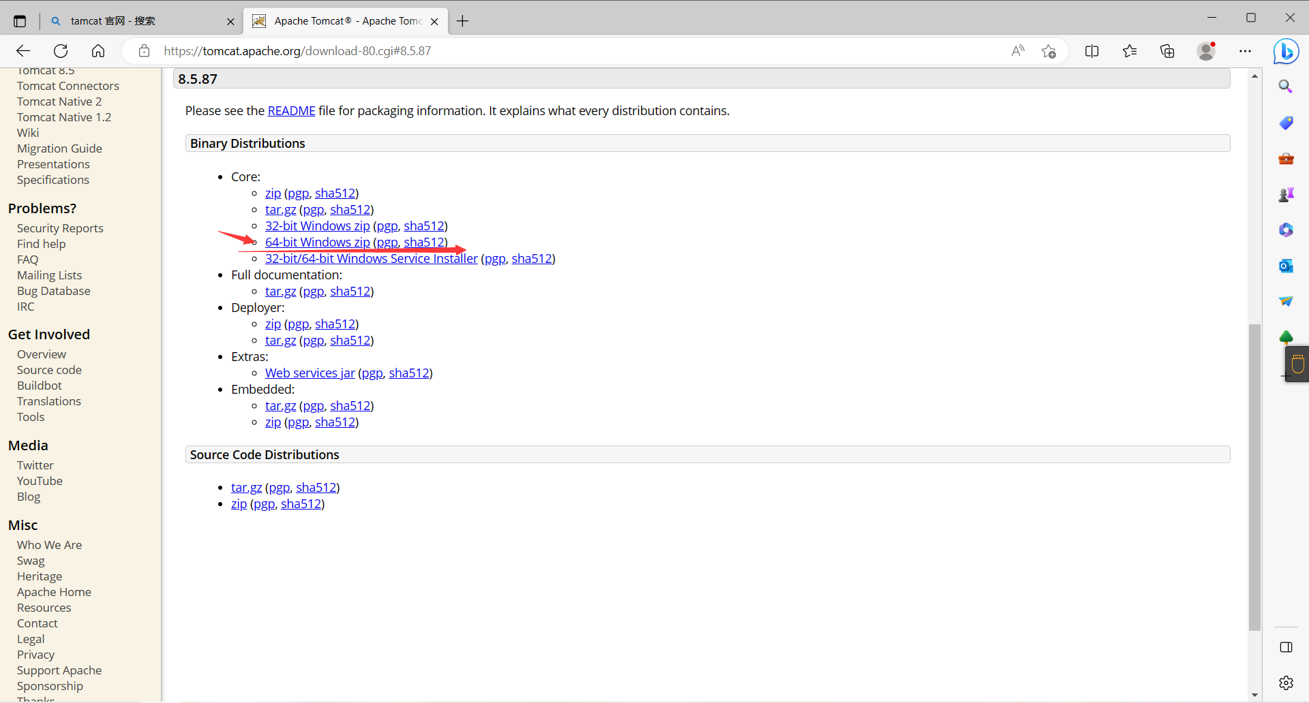
Task: Open the tab actions menu icon
Action: 20,21
